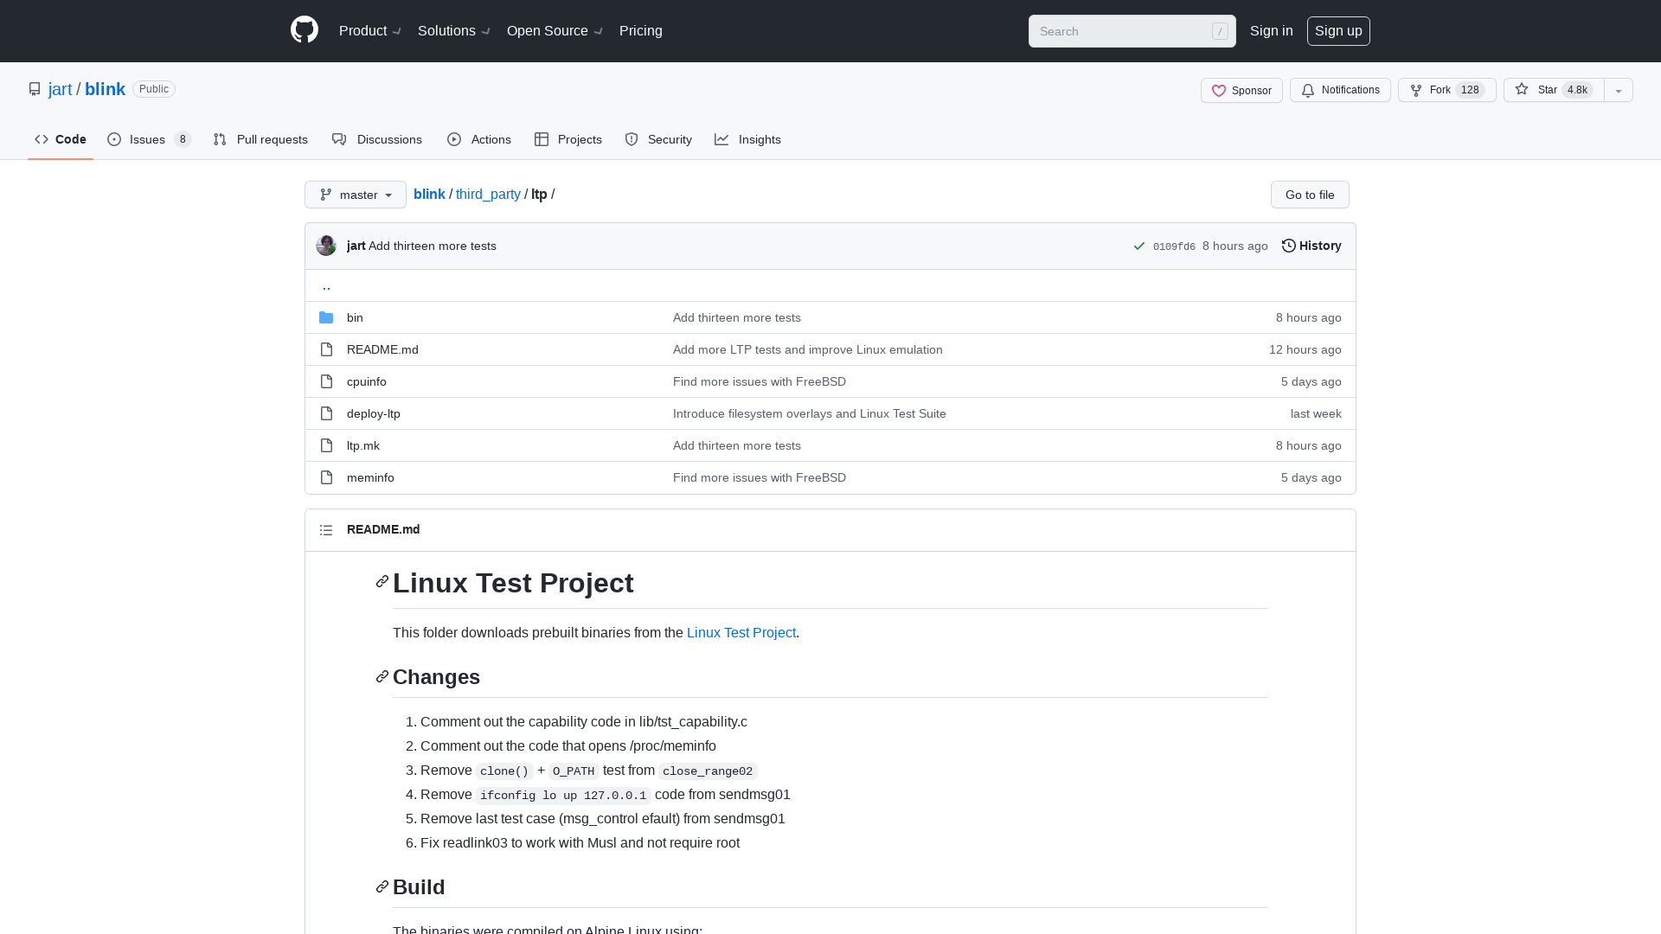This screenshot has width=1661, height=934.
Task: Follow the Linux Test Project hyperlink
Action: coord(741,633)
